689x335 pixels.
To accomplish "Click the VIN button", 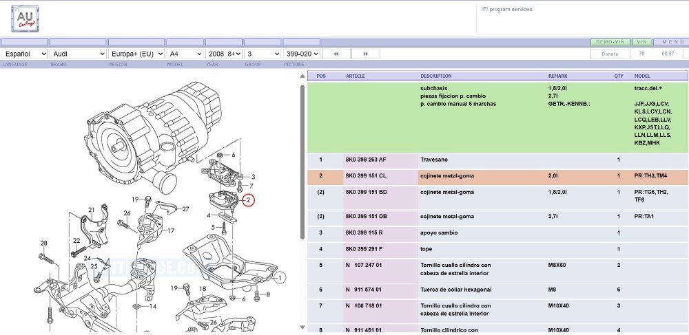I will coord(641,42).
